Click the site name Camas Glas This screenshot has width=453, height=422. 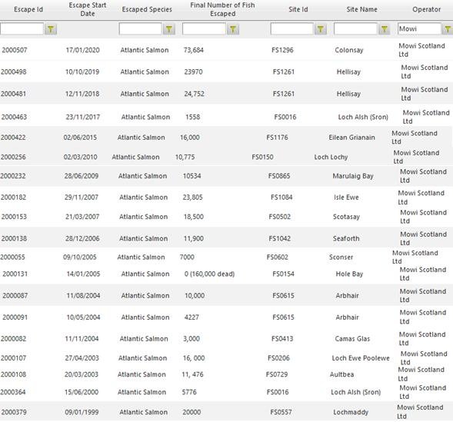[x=352, y=339]
